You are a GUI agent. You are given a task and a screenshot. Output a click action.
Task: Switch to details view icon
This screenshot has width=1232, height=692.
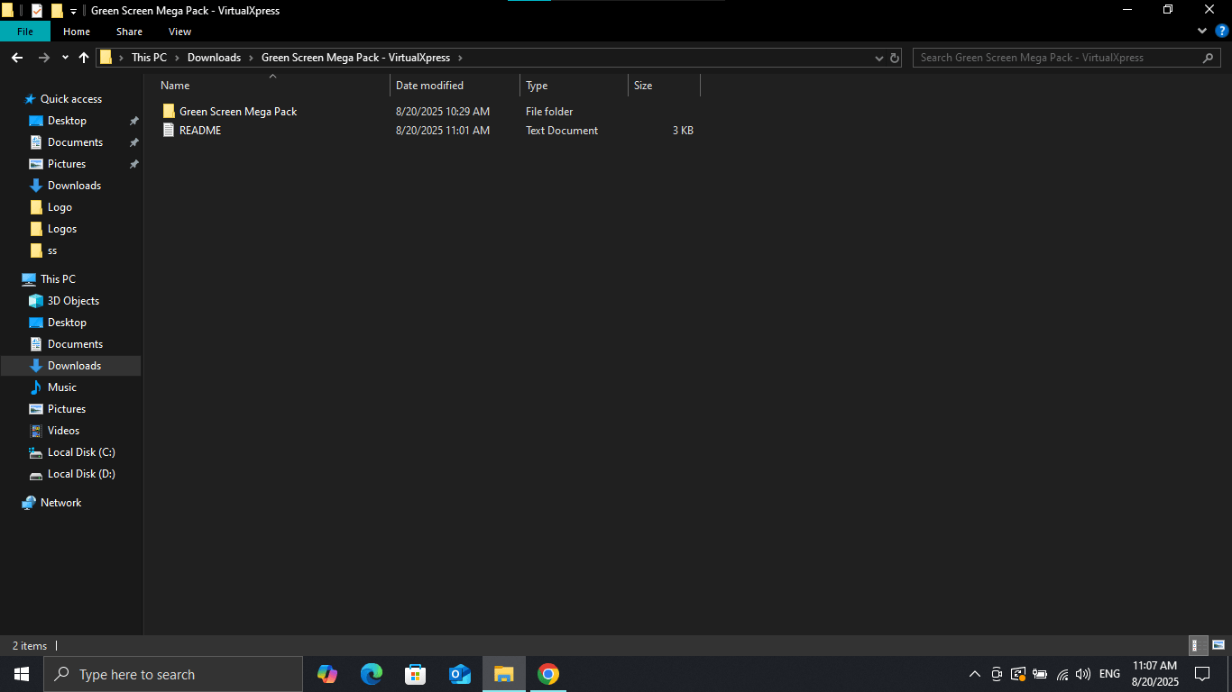tap(1198, 645)
